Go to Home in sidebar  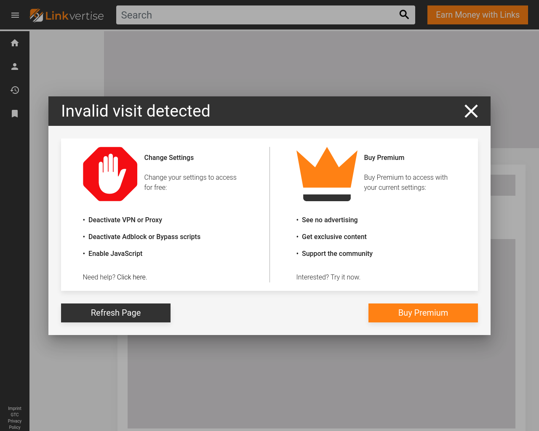click(15, 43)
